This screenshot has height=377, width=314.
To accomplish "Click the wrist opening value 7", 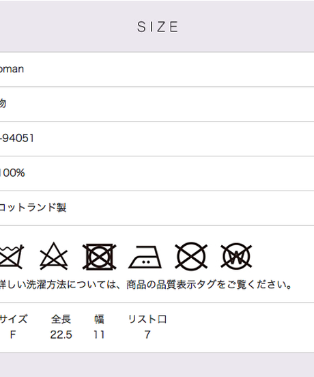I will pyautogui.click(x=147, y=335).
